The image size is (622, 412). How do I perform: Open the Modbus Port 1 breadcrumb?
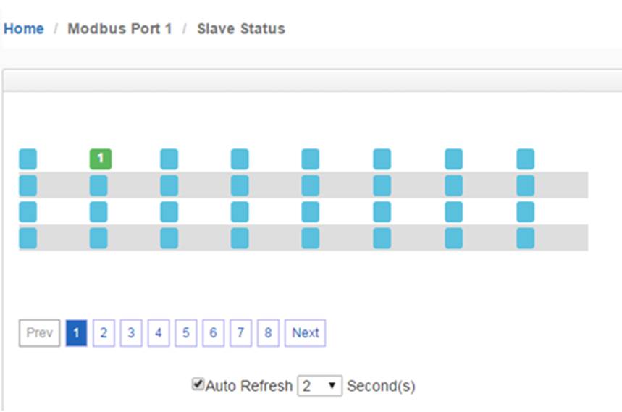tap(119, 28)
